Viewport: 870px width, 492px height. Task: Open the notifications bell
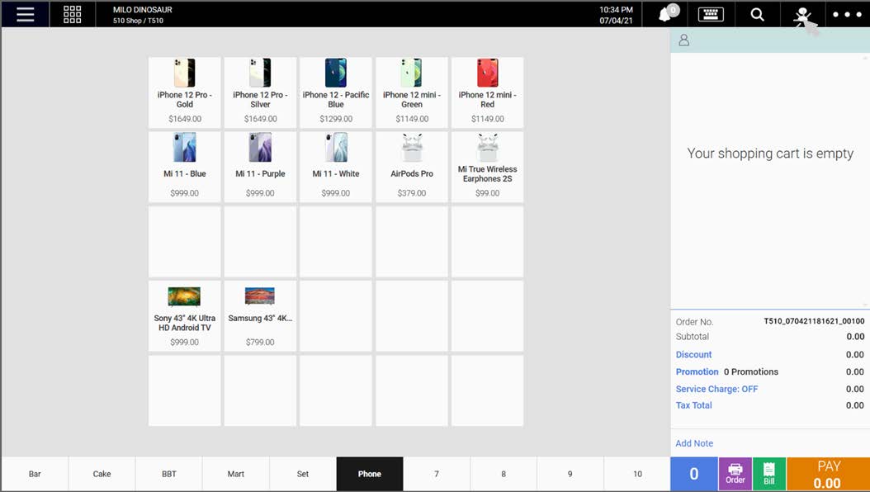(x=666, y=13)
